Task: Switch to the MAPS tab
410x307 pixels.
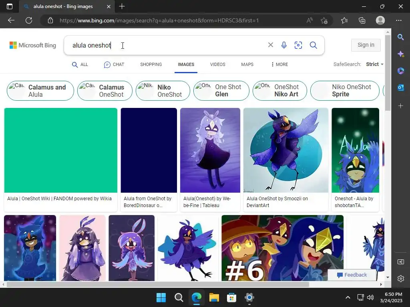Action: (247, 64)
